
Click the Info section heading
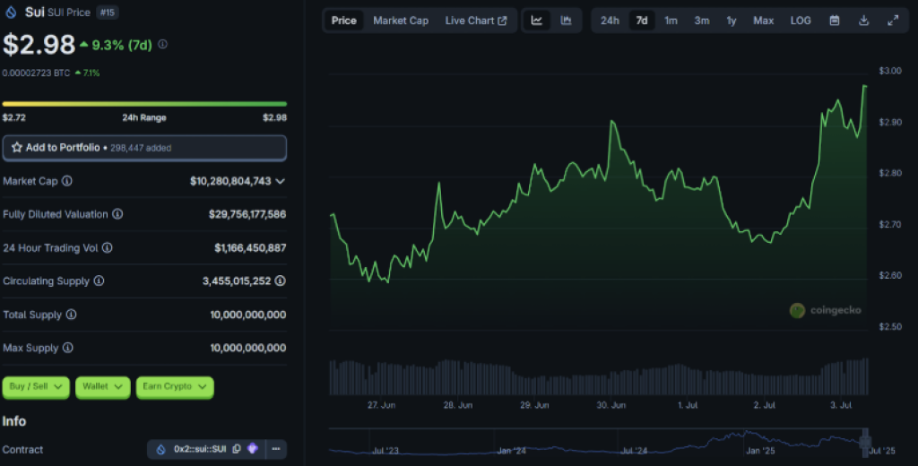tap(14, 421)
